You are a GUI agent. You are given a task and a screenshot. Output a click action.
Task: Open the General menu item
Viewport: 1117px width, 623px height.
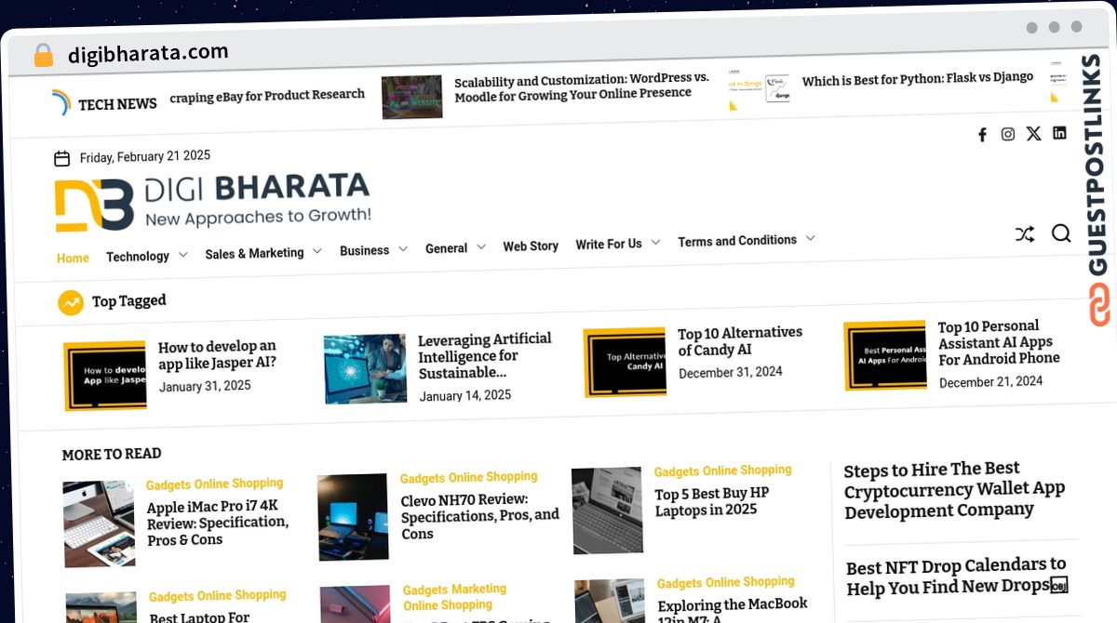[x=446, y=248]
